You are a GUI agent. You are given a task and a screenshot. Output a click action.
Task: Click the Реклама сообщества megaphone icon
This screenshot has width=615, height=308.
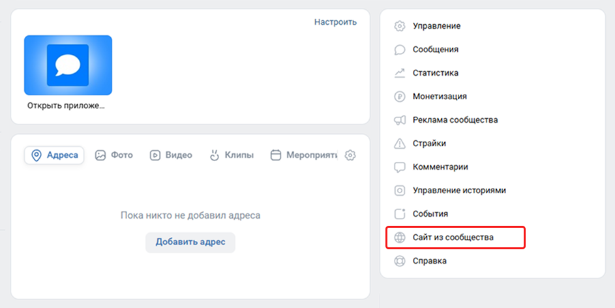tap(400, 120)
